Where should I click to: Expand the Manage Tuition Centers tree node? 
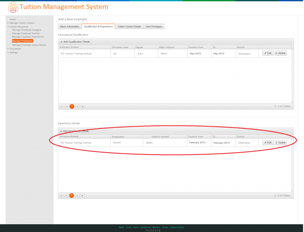coord(8,23)
